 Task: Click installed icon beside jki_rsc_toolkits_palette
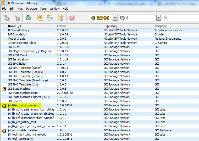4,131
